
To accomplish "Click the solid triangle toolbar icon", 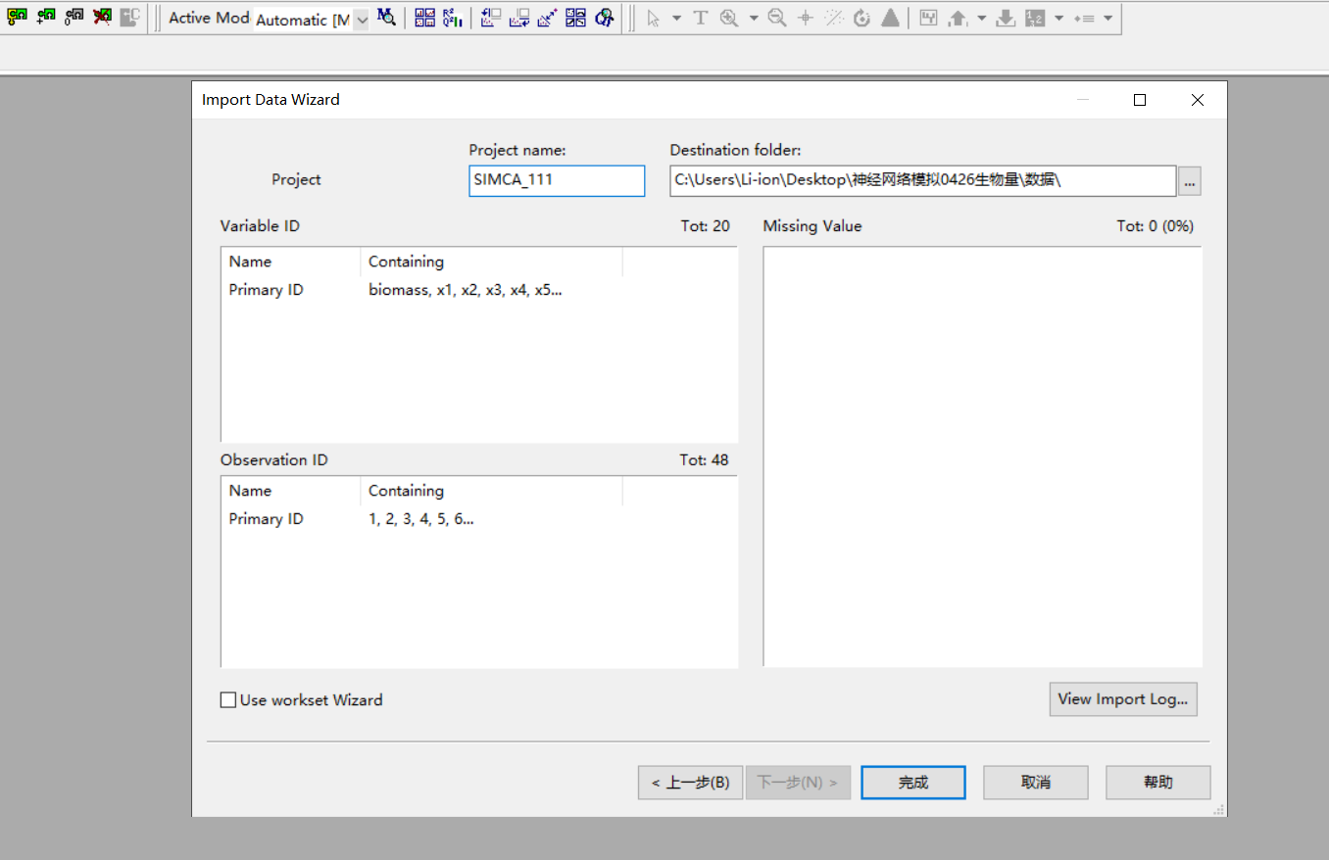I will (890, 19).
